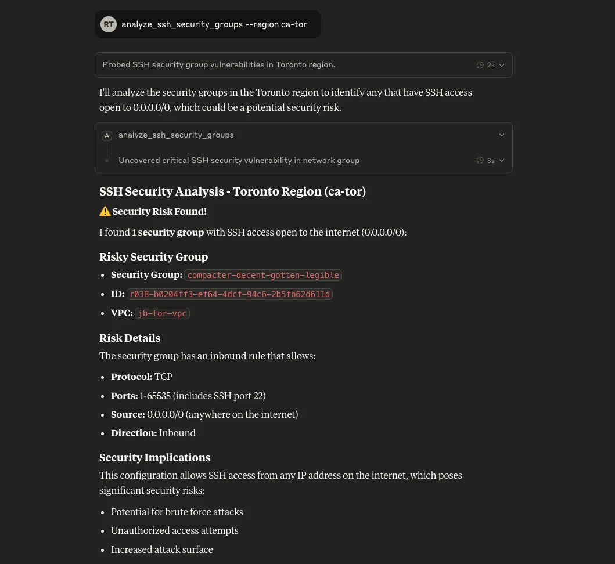
Task: Expand the 'Probed SSH security group vulnerabilities' chevron
Action: point(502,65)
